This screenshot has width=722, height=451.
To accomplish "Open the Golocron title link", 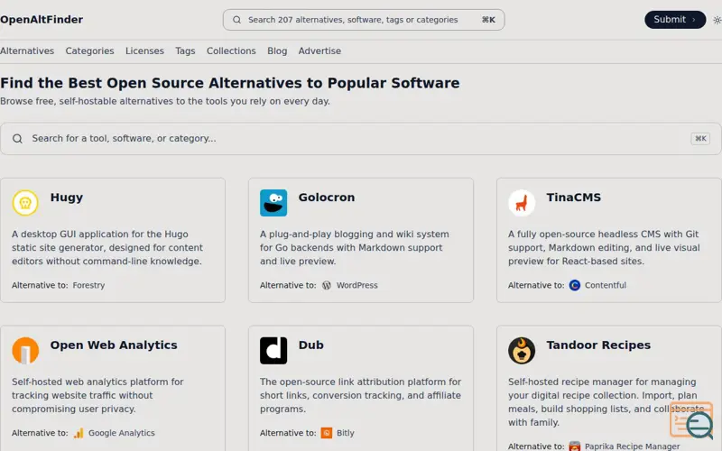I will (327, 198).
